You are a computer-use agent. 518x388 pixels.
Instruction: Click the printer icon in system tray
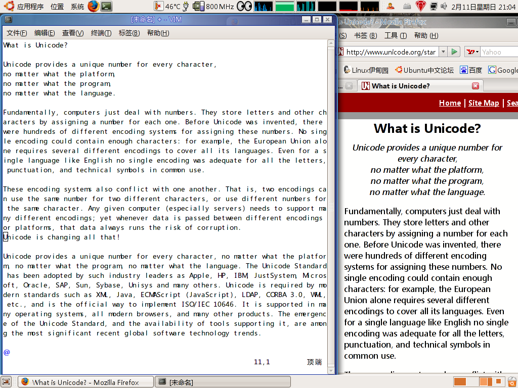tap(407, 6)
